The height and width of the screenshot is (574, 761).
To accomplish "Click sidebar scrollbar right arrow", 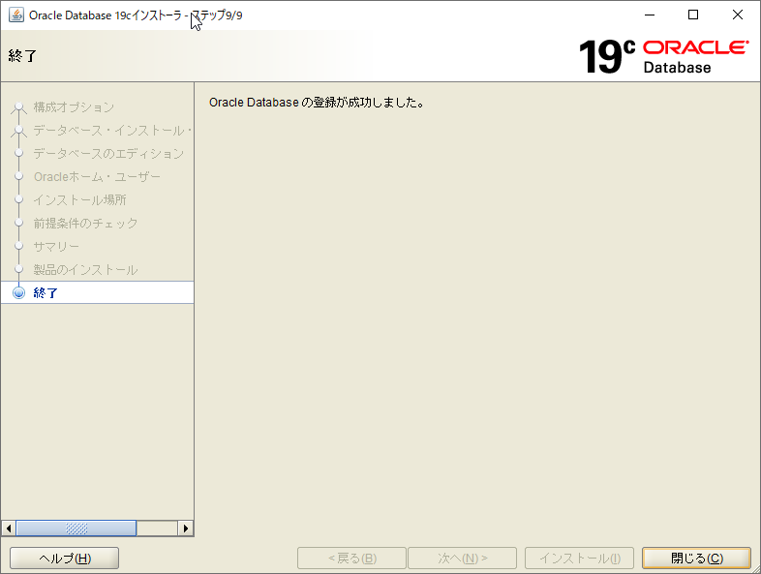I will click(185, 528).
